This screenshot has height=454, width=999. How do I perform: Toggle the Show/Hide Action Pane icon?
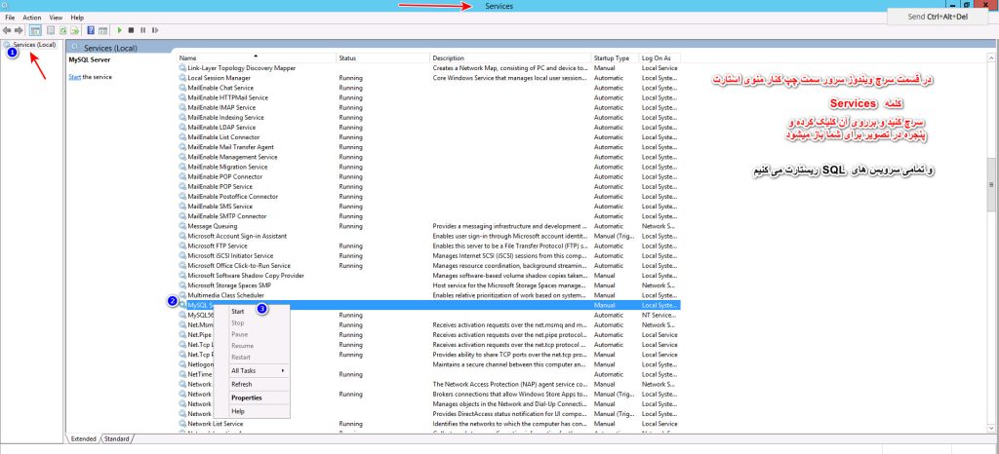point(101,30)
